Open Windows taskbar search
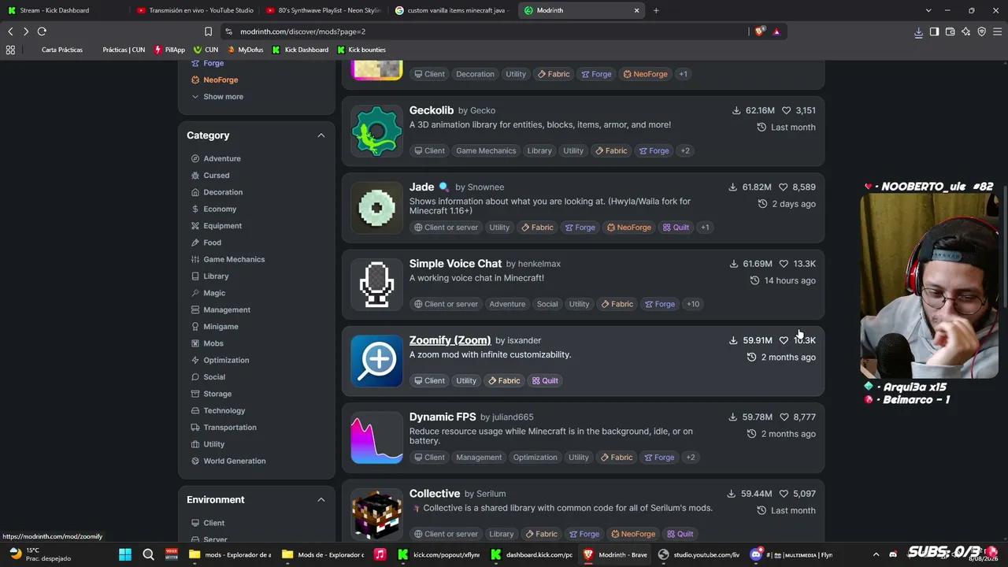 pos(148,554)
